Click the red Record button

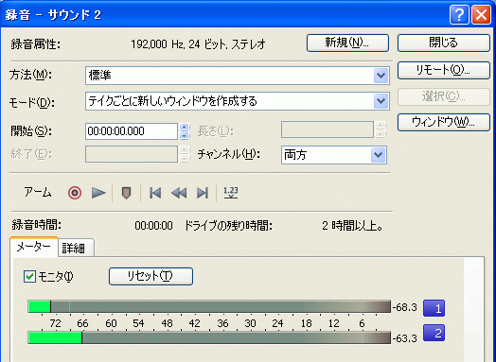coord(75,193)
